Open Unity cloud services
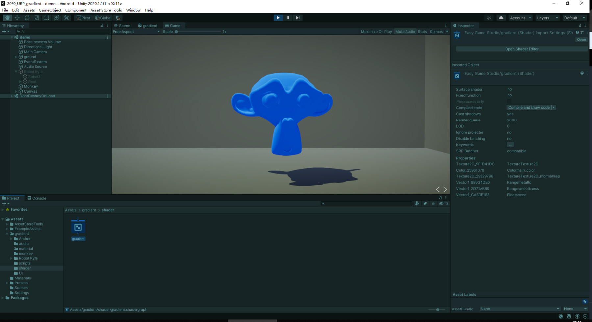 click(x=501, y=18)
